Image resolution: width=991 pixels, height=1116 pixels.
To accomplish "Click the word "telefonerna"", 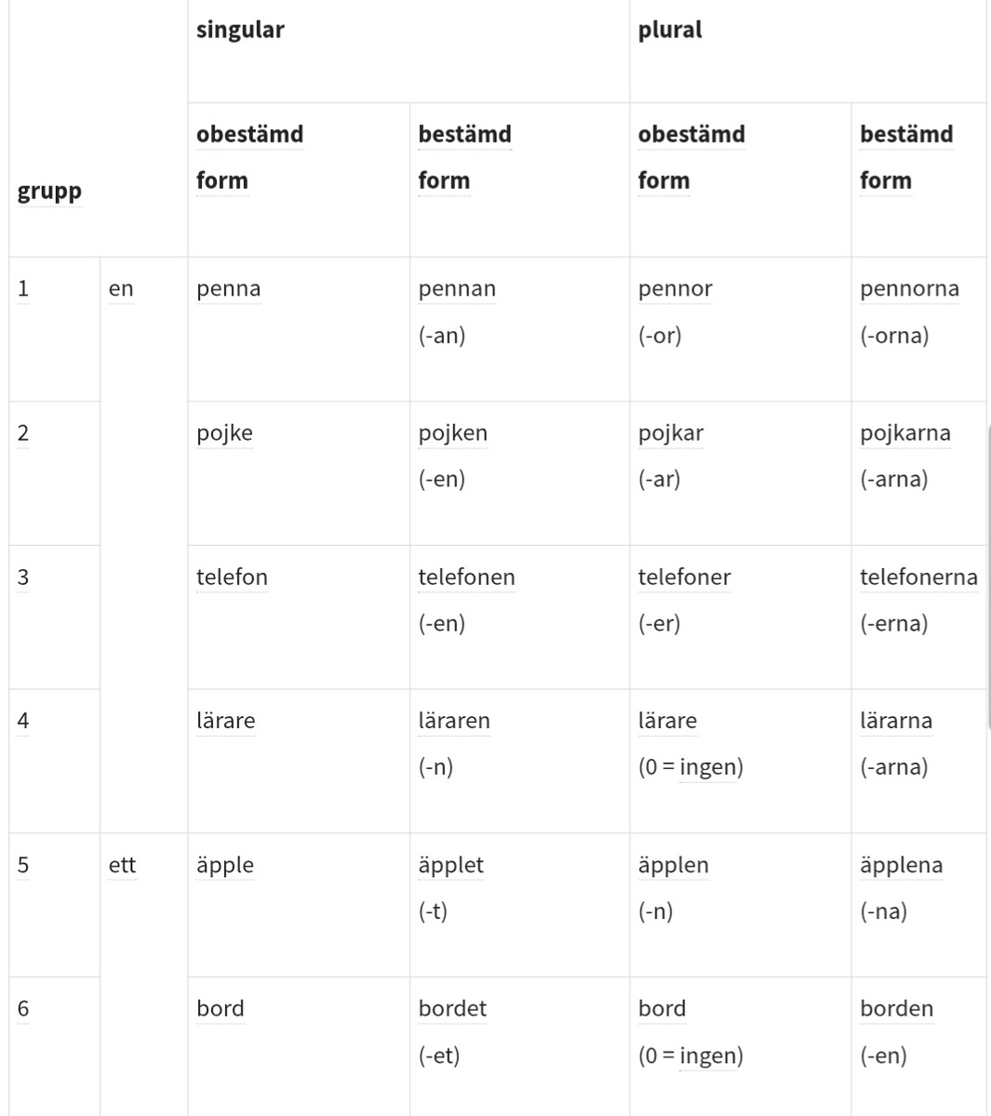I will click(918, 578).
